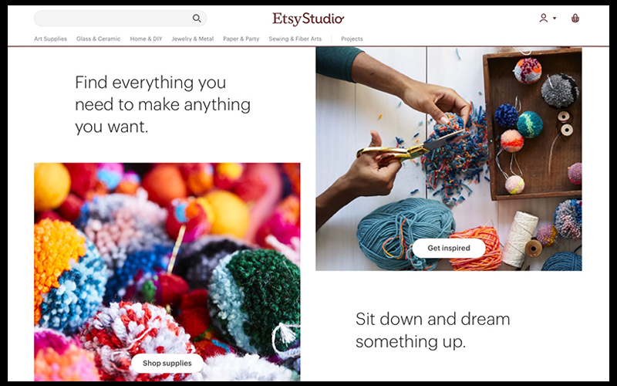617x386 pixels.
Task: Open the user account icon
Action: click(544, 18)
